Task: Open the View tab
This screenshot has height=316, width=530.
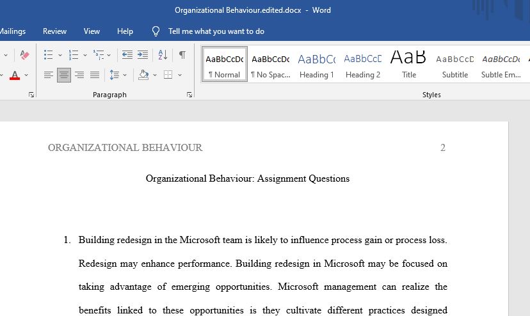Action: (x=92, y=31)
